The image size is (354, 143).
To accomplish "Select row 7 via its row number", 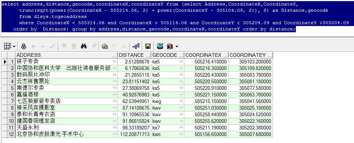I will click(x=11, y=101).
